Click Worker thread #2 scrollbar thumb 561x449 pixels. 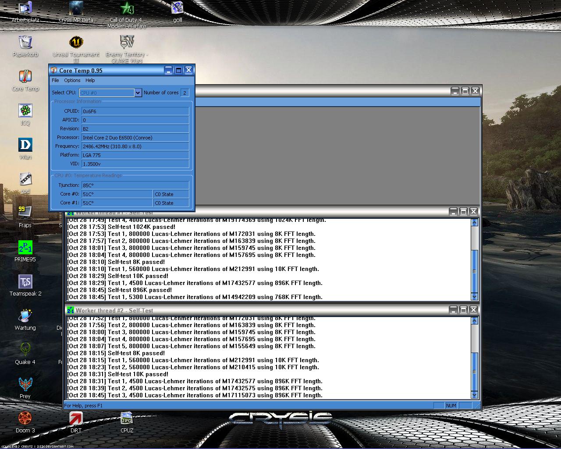coord(474,371)
